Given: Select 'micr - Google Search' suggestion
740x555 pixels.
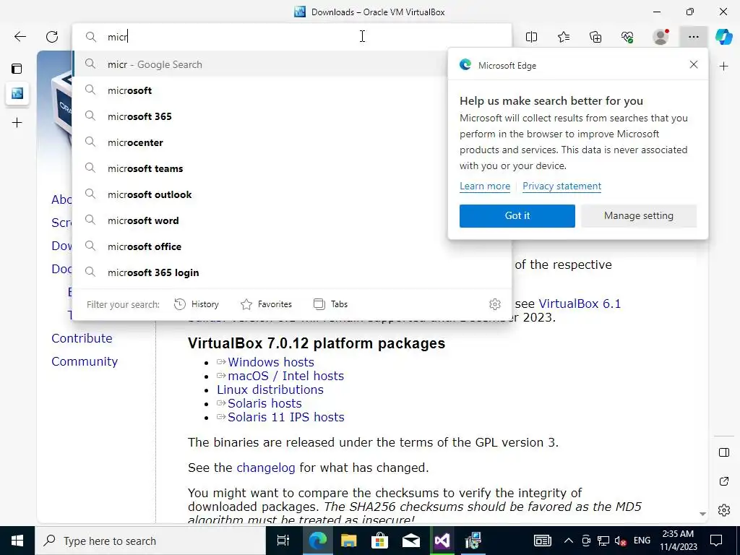Looking at the screenshot, I should coord(260,64).
